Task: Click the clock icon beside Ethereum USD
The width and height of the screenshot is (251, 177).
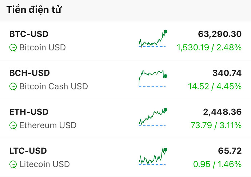Action: coord(13,126)
